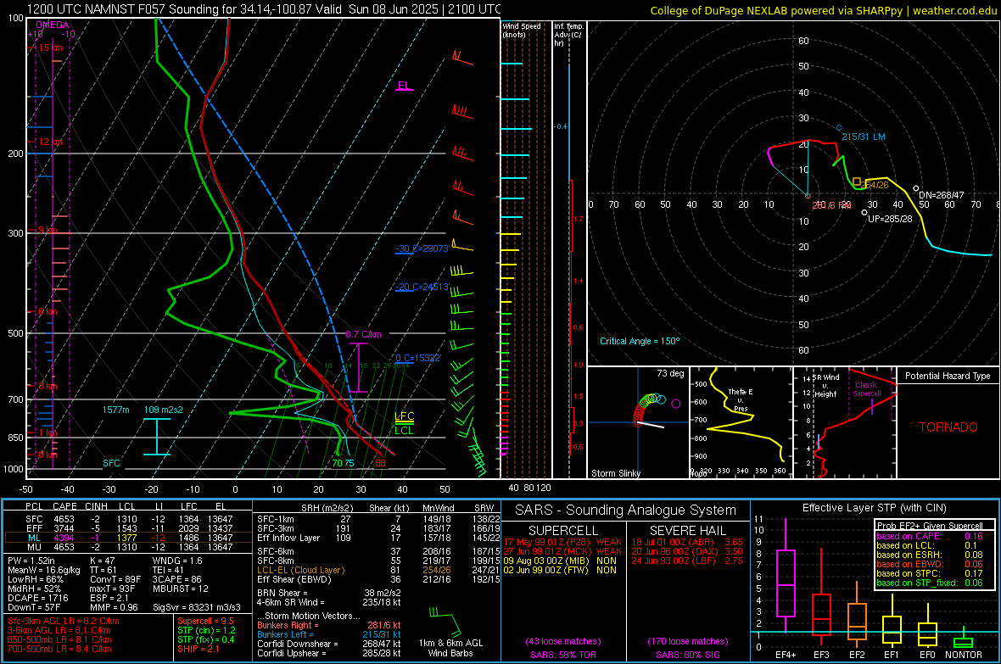Click the 0 C=15322' freezing level label
This screenshot has height=664, width=1001.
[417, 358]
